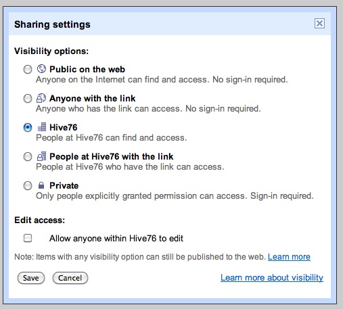This screenshot has height=309, width=343.
Task: Close the Sharing settings dialog
Action: 319,24
